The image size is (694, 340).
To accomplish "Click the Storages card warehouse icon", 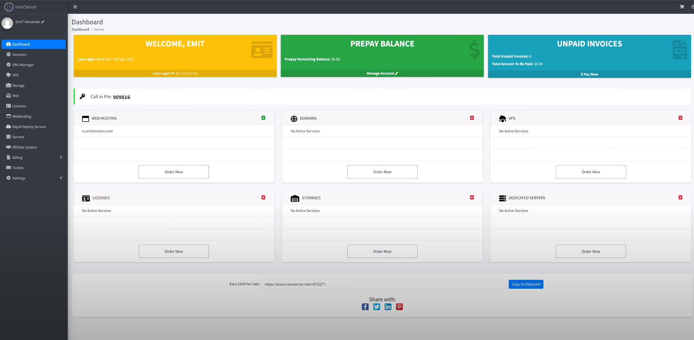I will pyautogui.click(x=295, y=198).
